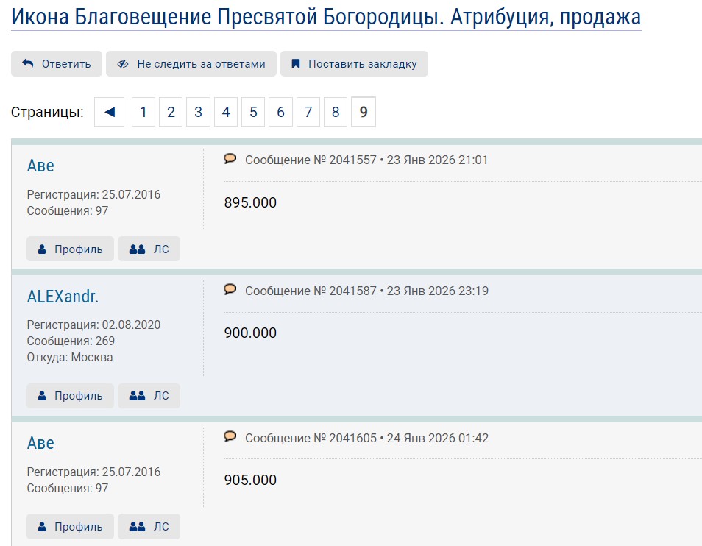This screenshot has width=702, height=546.
Task: Open username Аве in first post
Action: [x=40, y=166]
